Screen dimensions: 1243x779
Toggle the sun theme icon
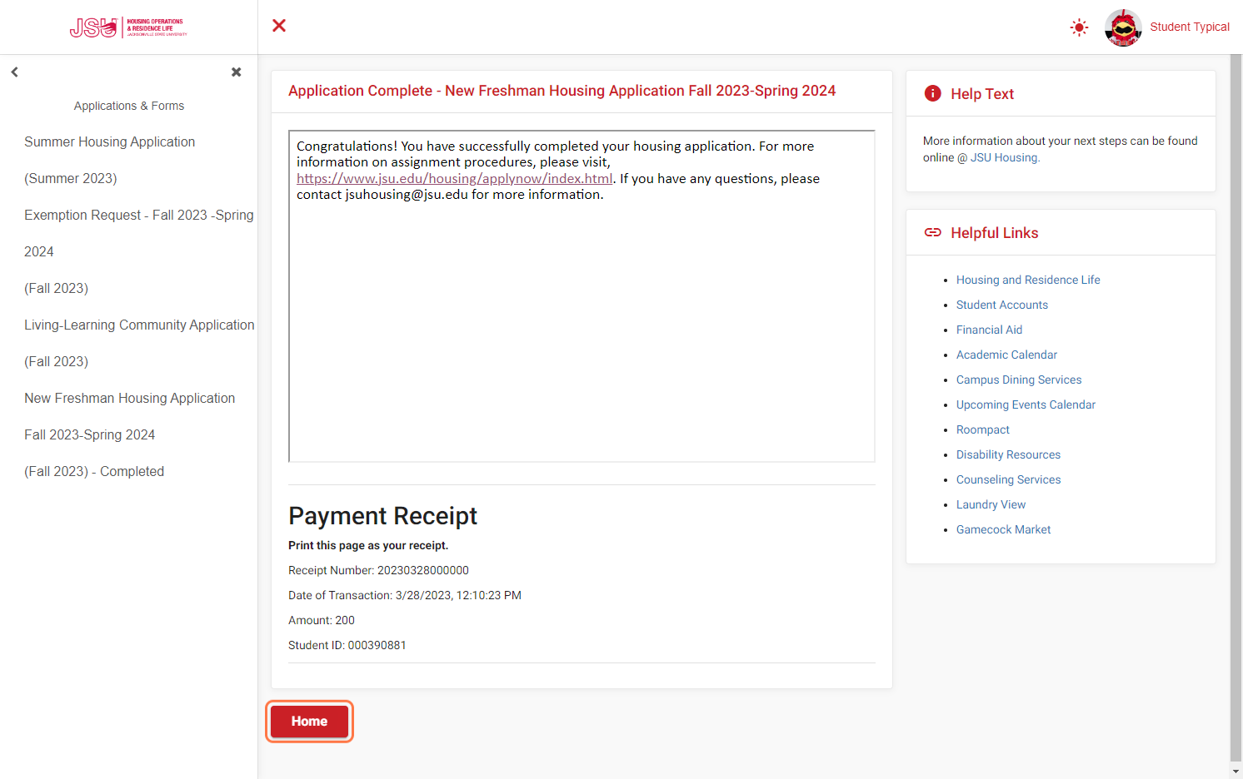(x=1079, y=27)
